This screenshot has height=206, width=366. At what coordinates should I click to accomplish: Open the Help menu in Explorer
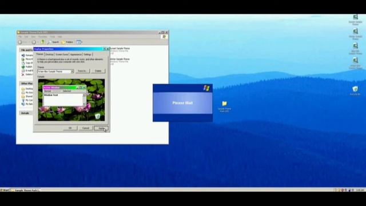(x=60, y=37)
